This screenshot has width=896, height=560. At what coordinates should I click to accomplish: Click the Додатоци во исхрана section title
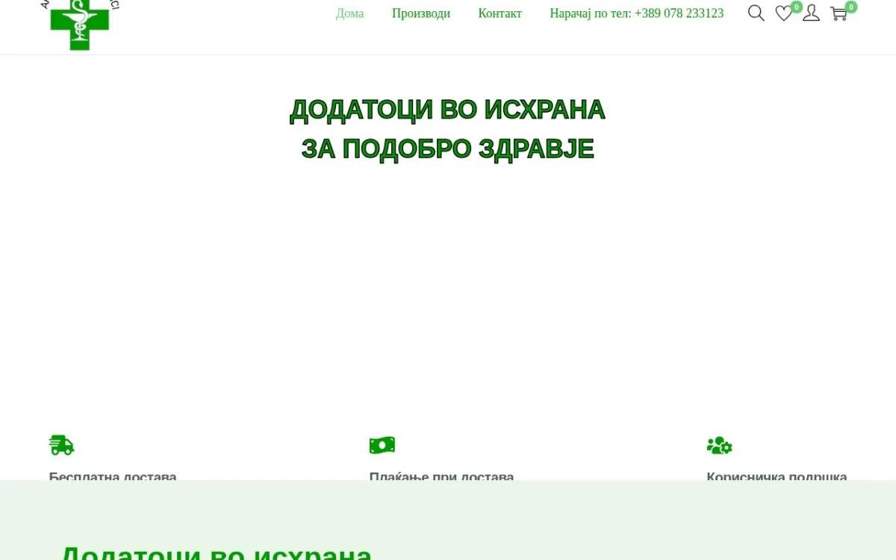click(216, 553)
